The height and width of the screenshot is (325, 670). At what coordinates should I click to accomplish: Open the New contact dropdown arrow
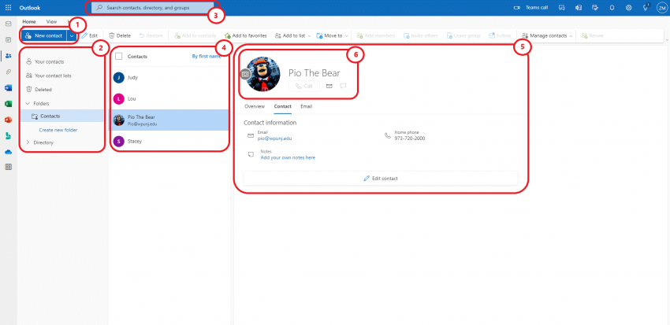tap(72, 36)
